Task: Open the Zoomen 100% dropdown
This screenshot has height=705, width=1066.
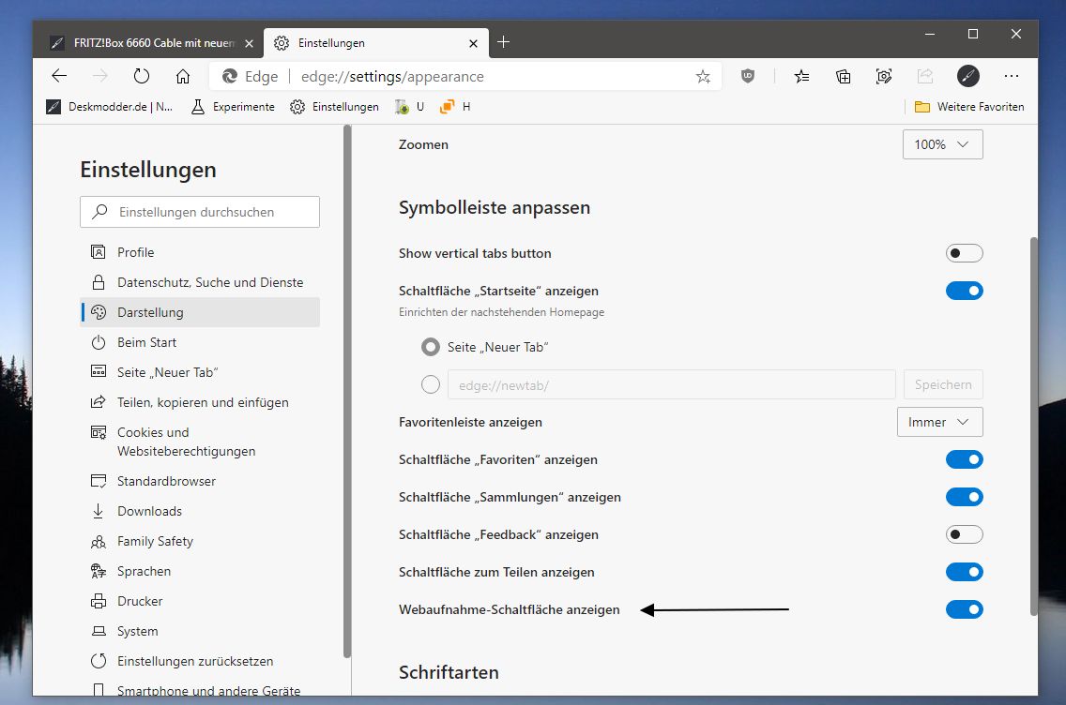Action: (942, 144)
